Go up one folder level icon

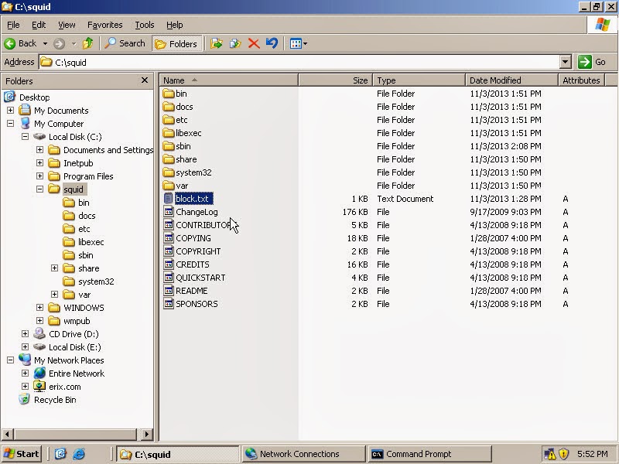coord(88,43)
